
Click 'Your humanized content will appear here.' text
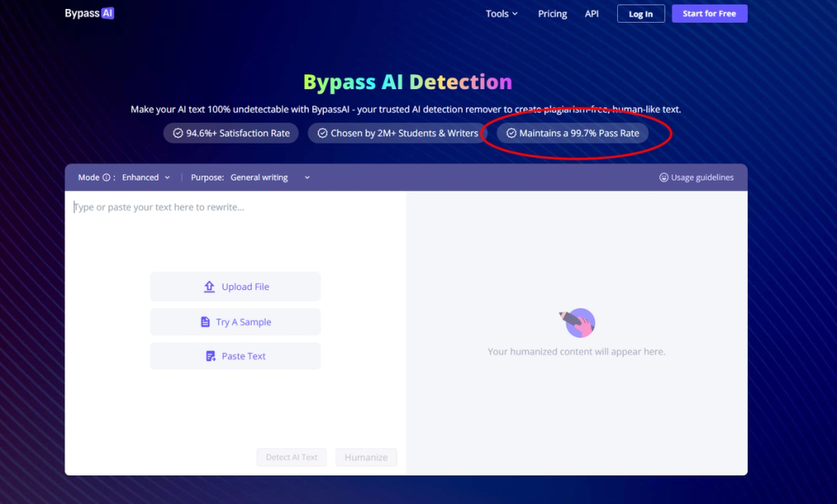(576, 352)
